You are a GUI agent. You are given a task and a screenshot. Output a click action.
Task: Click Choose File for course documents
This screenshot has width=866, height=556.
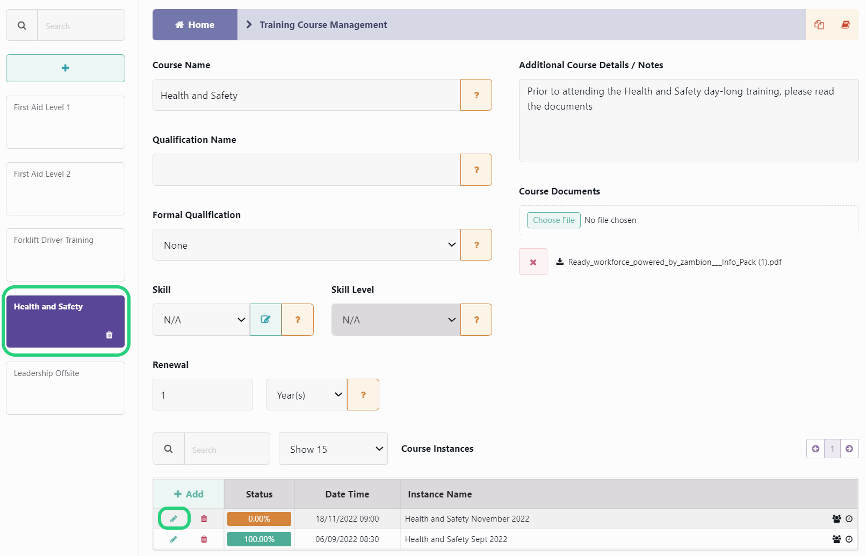click(x=554, y=220)
